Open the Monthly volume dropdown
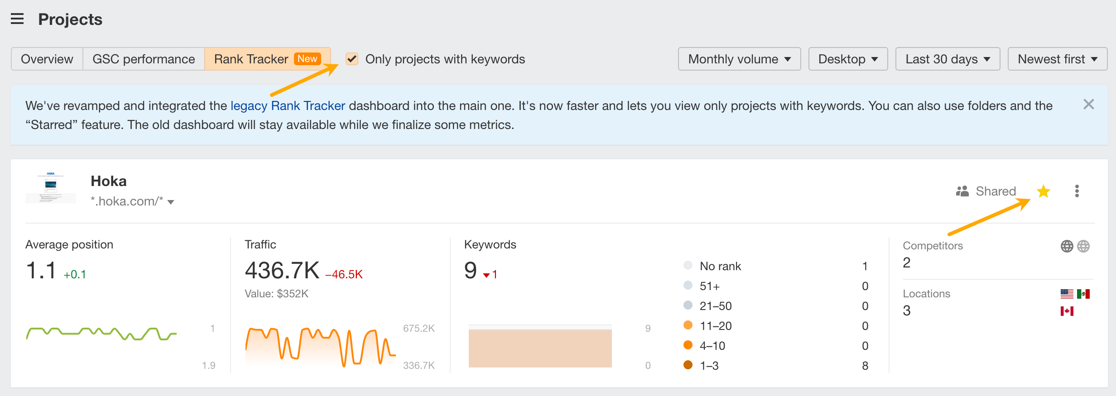Screen dimensions: 1116x396 click(739, 59)
